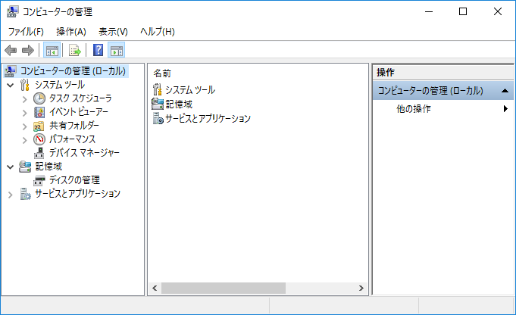Expand the パフォーマンス node
516x315 pixels.
(x=24, y=140)
